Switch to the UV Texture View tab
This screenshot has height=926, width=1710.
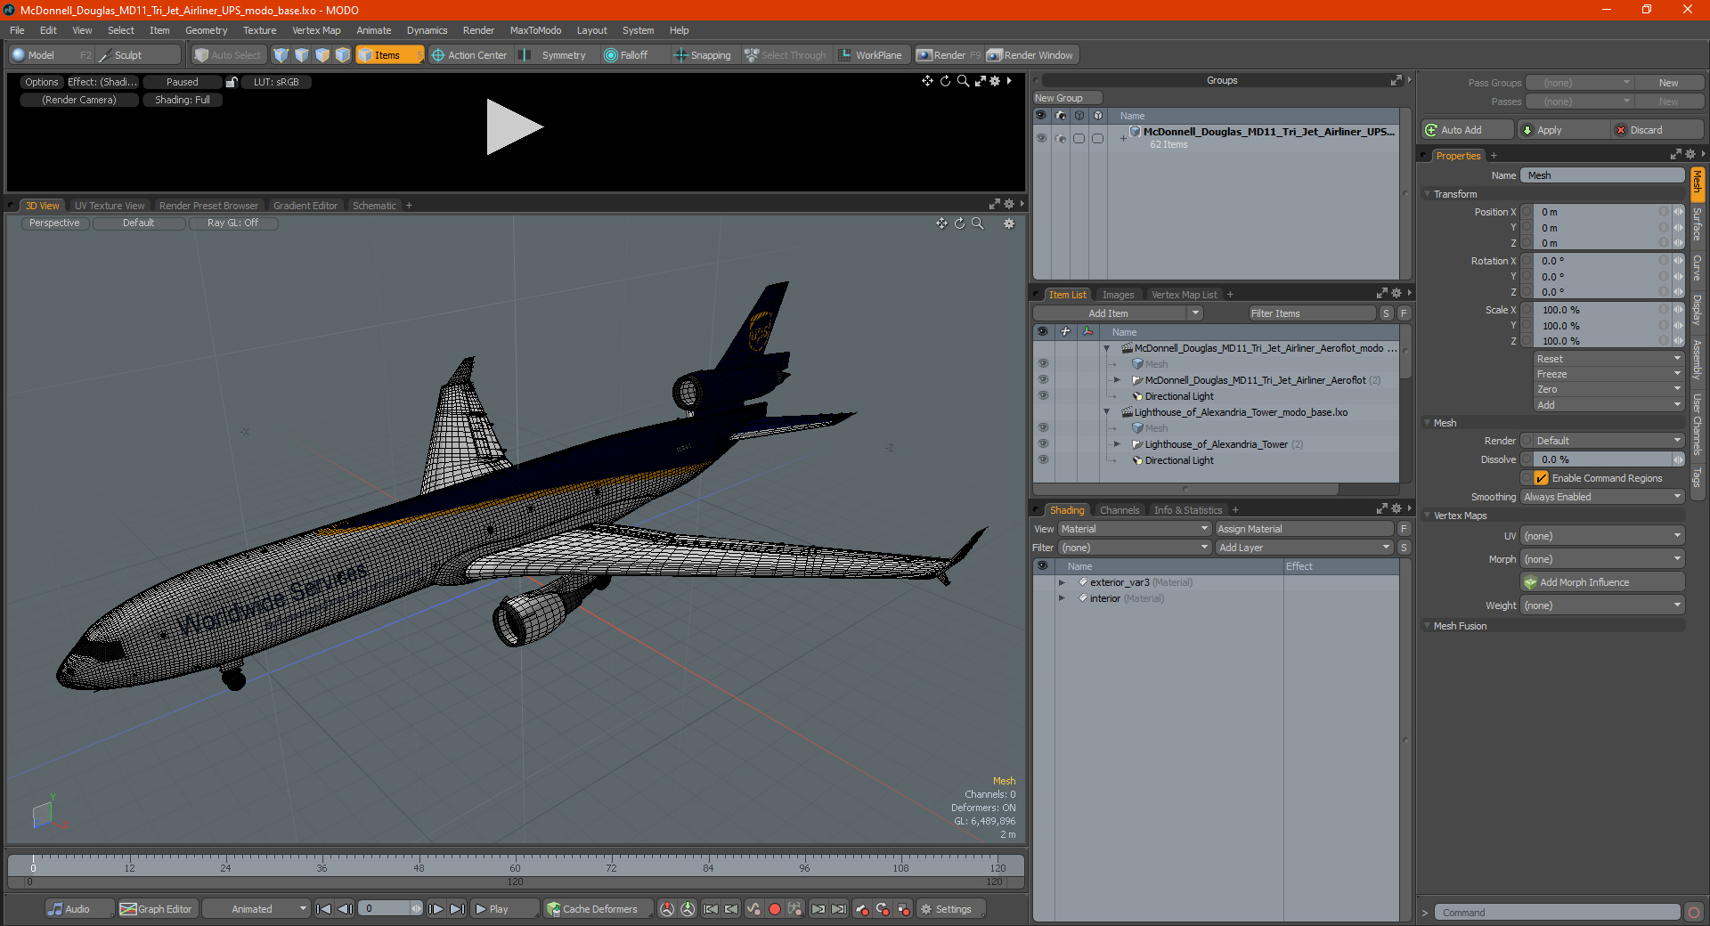[x=109, y=206]
